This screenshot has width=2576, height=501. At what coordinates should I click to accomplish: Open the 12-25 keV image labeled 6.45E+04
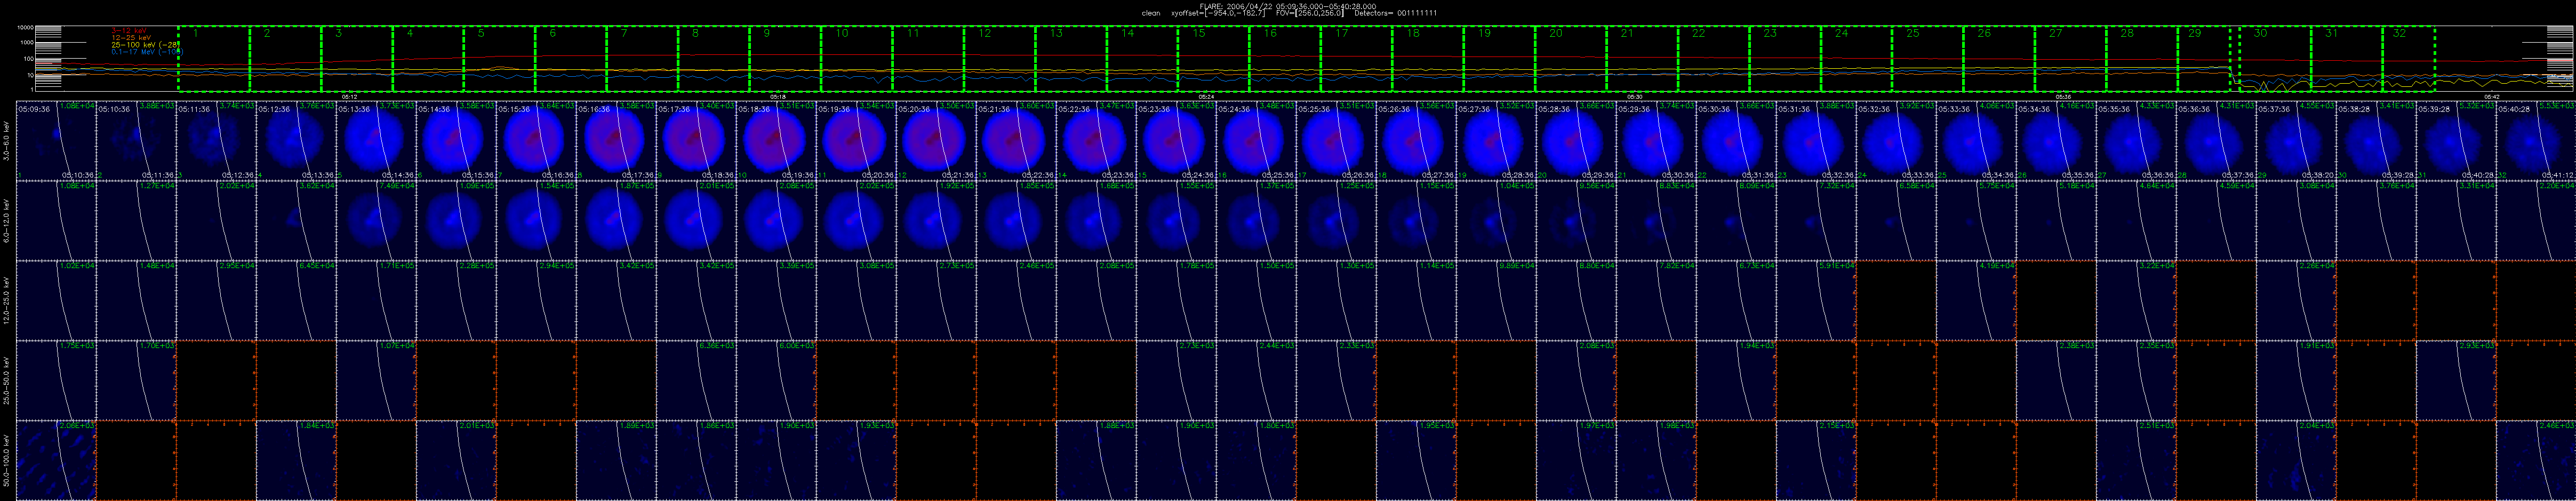click(x=296, y=300)
